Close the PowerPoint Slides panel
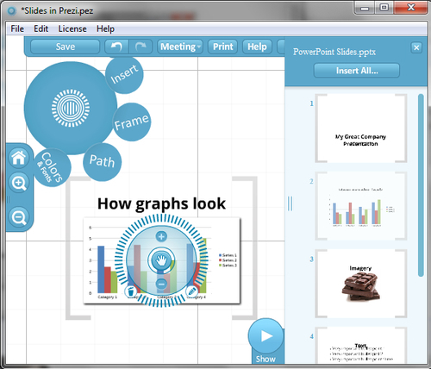 pos(416,47)
